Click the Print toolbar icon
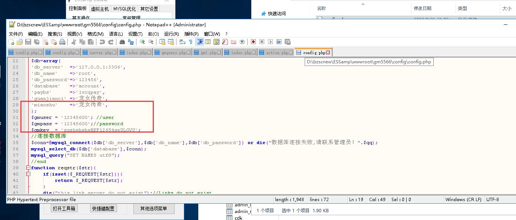 62,42
